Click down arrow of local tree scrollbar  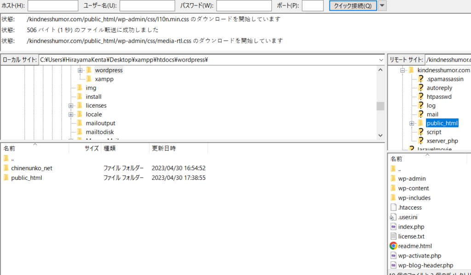click(x=380, y=135)
